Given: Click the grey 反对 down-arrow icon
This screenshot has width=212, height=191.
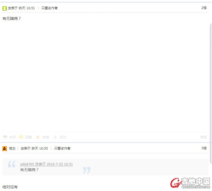Looking at the screenshot, I should [55, 137].
